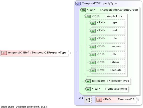Select the AssociationAttributeGroup label
This screenshot has width=143, height=108.
click(x=120, y=10)
